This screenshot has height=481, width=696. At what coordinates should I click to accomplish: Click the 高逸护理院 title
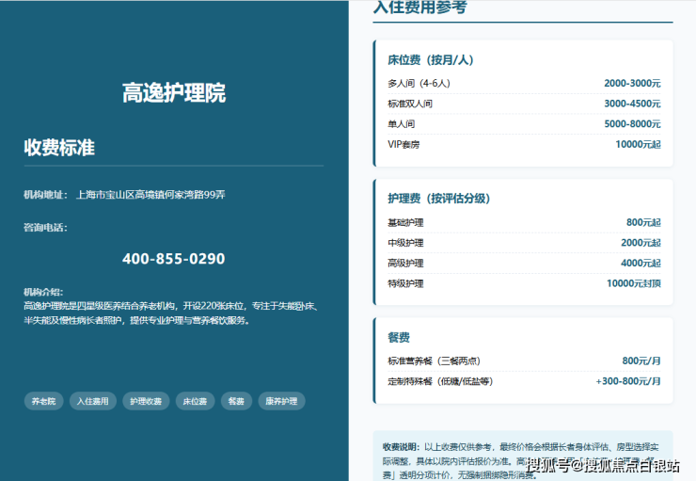pyautogui.click(x=174, y=93)
